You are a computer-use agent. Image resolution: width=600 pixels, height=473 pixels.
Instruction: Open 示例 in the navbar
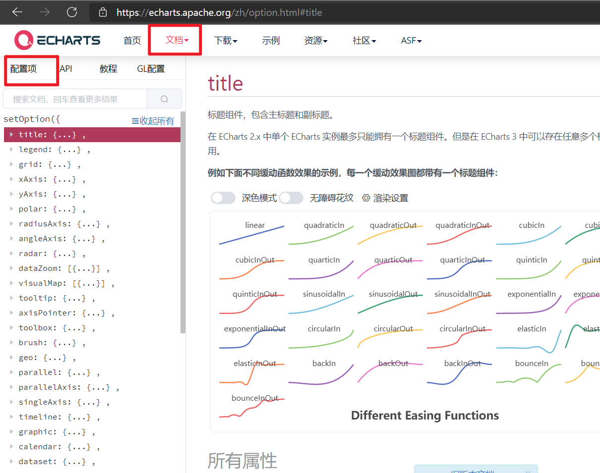271,41
